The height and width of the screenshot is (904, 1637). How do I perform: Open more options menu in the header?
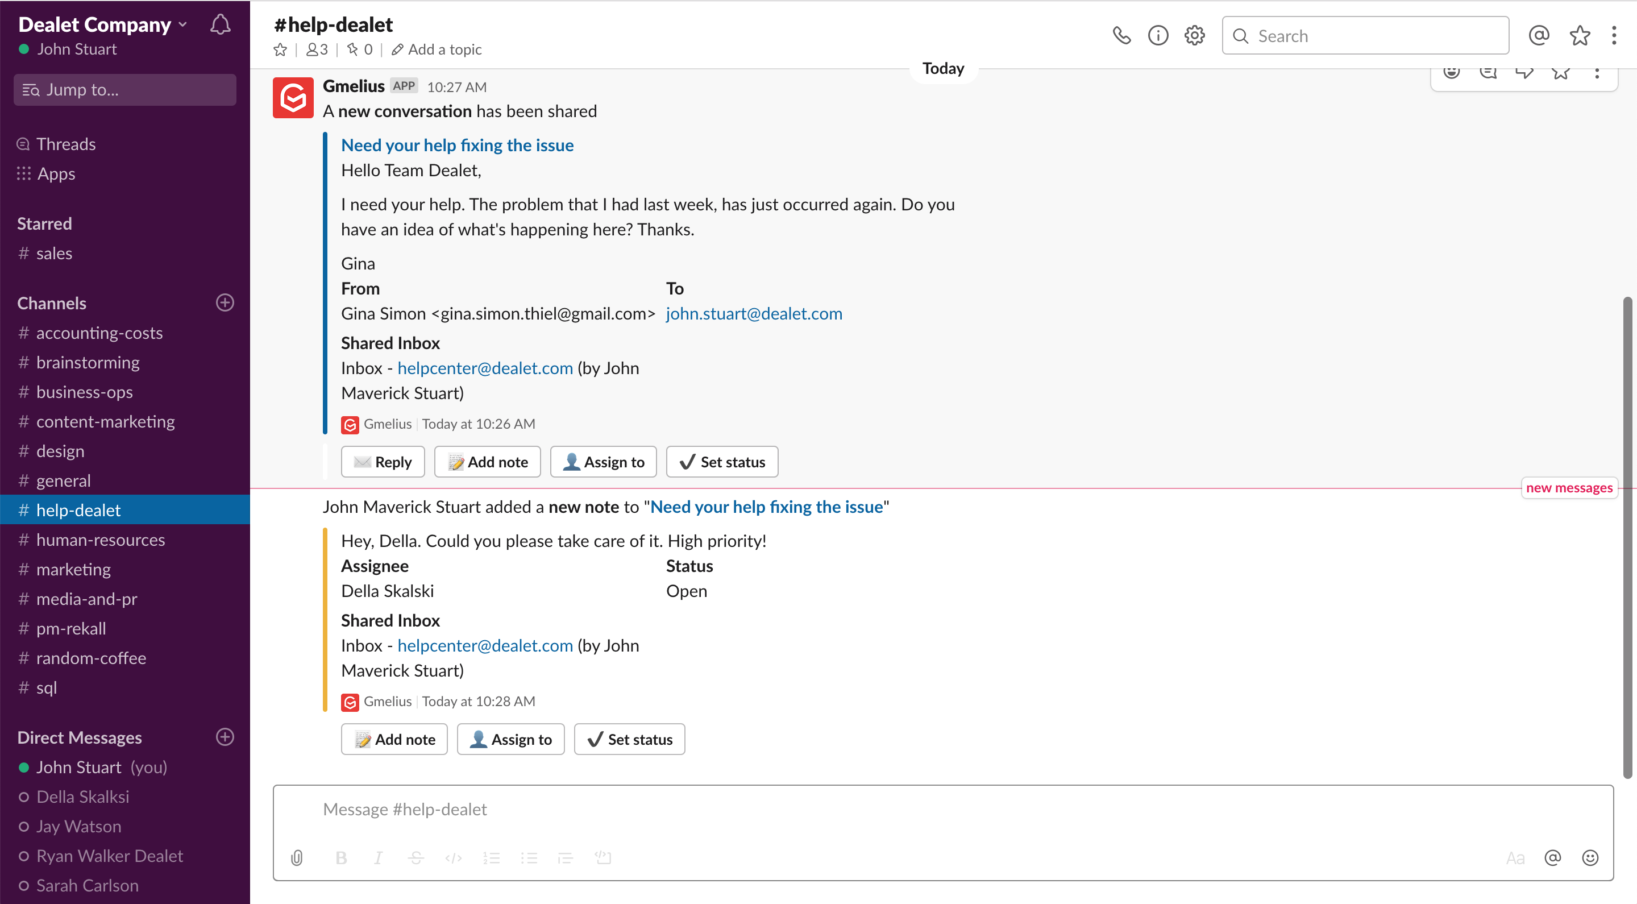tap(1614, 36)
